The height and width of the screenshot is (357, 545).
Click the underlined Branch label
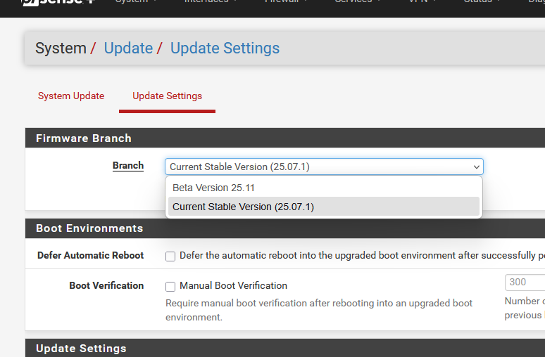(127, 166)
